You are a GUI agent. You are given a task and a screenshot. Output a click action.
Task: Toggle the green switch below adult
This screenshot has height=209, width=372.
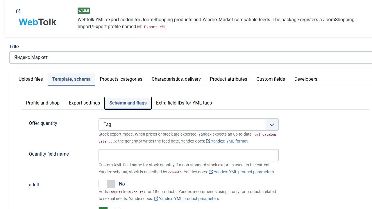(x=107, y=208)
